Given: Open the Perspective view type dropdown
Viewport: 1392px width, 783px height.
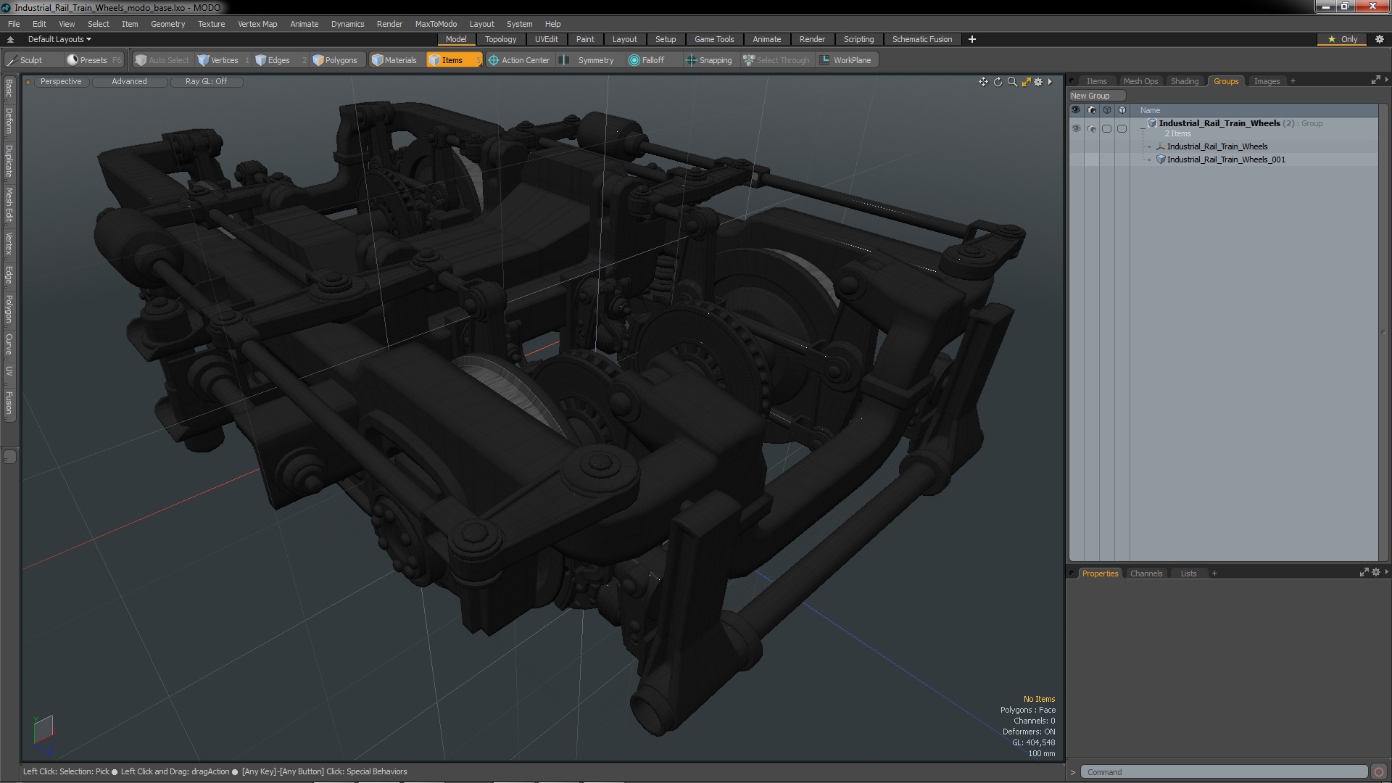Looking at the screenshot, I should tap(61, 81).
